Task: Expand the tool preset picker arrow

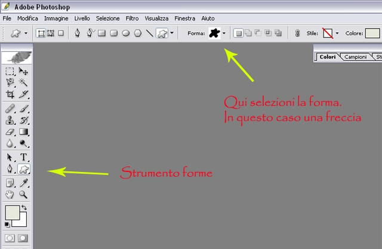Action: pos(24,33)
